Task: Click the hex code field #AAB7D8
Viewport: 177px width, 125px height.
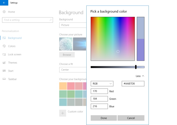Action: click(133, 84)
